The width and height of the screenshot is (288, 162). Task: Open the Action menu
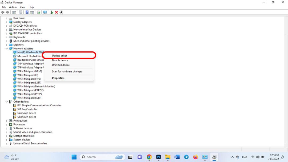click(x=13, y=7)
